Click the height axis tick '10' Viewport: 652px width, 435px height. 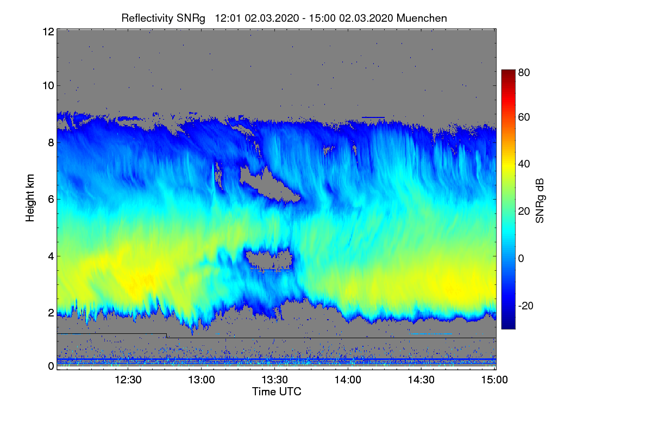(47, 86)
